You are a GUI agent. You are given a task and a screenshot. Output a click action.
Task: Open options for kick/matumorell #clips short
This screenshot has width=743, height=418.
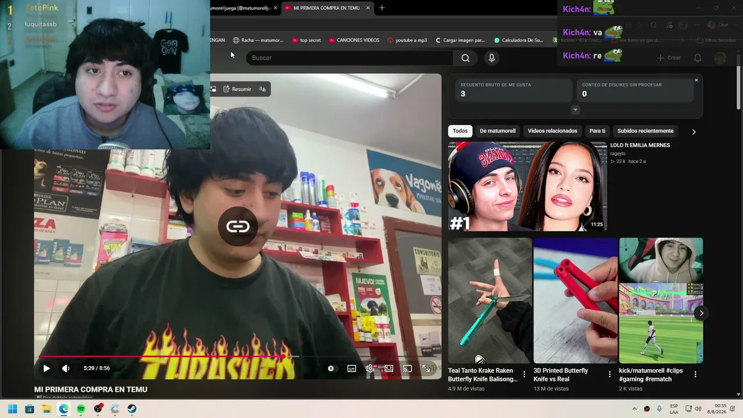pos(695,374)
